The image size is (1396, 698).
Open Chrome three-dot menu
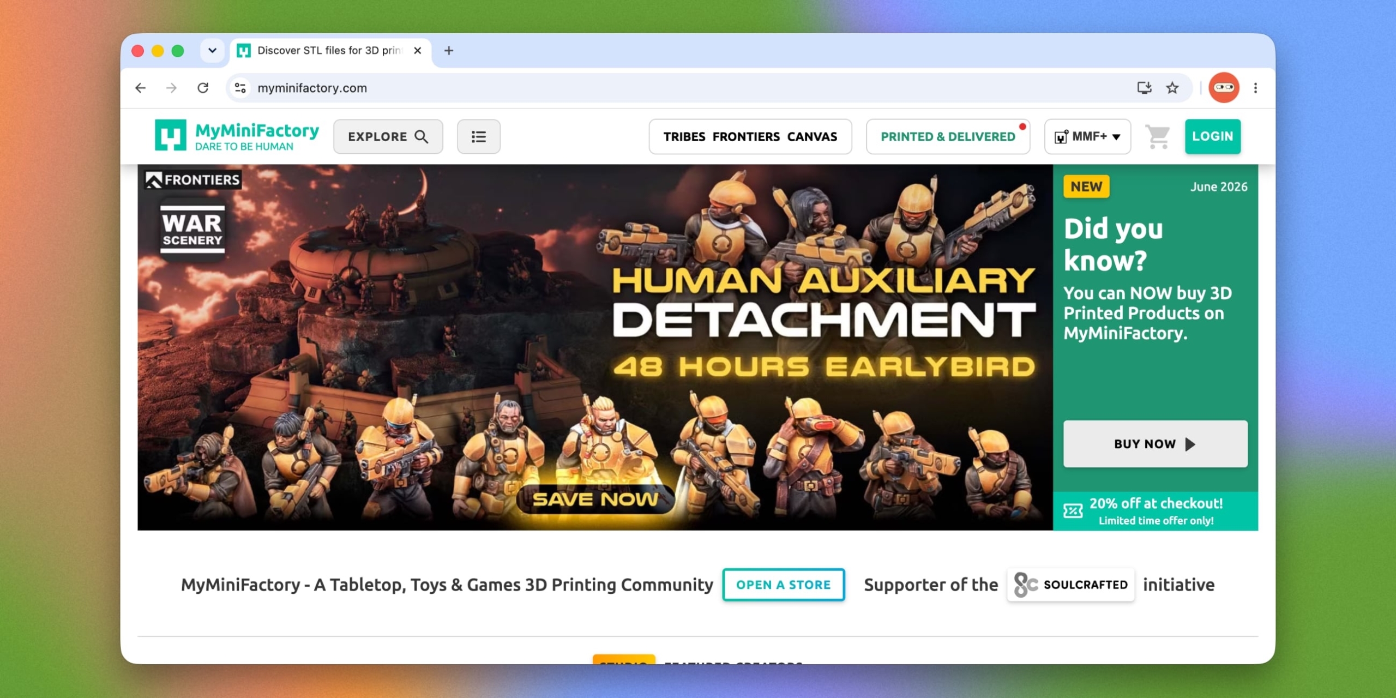(x=1255, y=88)
